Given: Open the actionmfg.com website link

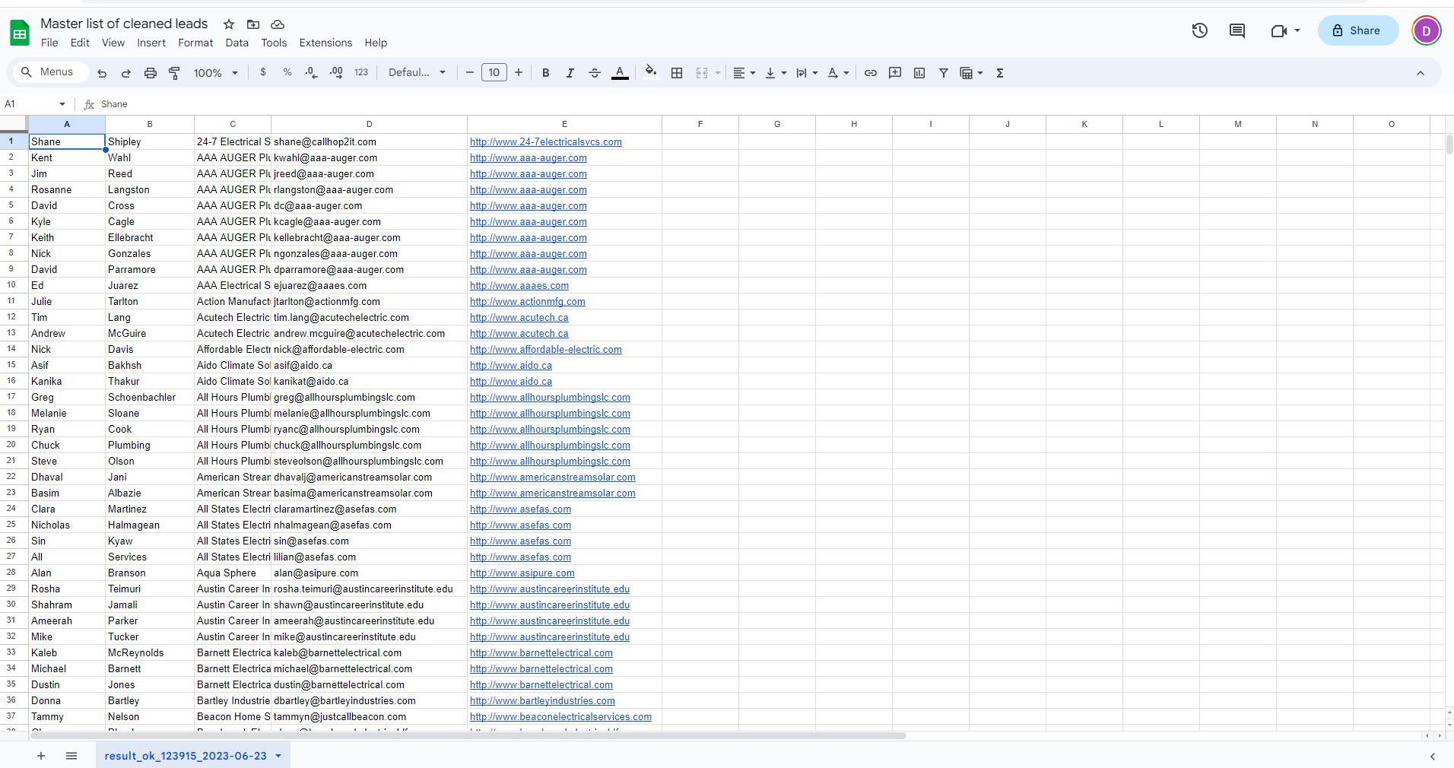Looking at the screenshot, I should click(527, 302).
